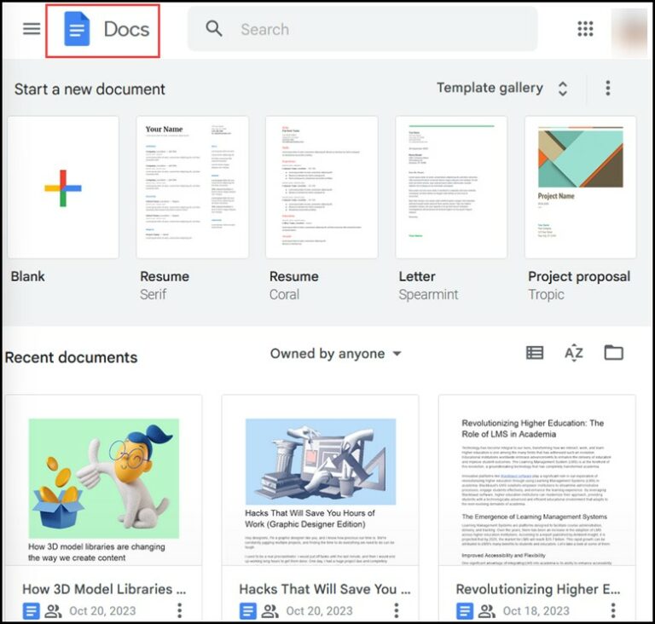
Task: Open the Google apps grid
Action: (585, 29)
